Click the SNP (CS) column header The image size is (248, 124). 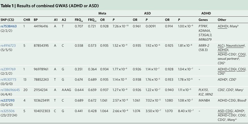[x=7, y=20]
